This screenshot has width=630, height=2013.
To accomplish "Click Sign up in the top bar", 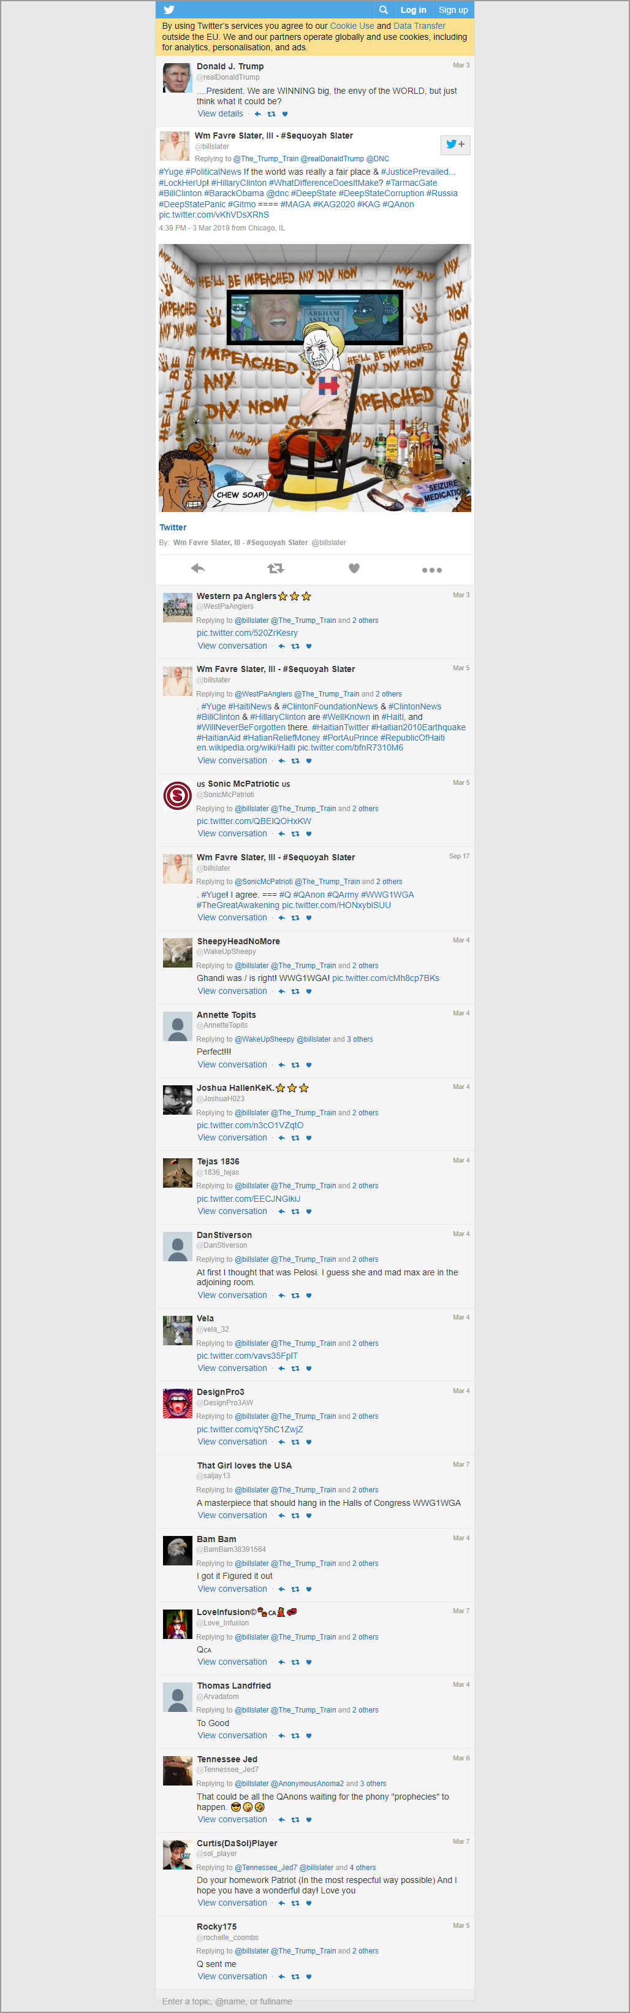I will click(x=453, y=9).
